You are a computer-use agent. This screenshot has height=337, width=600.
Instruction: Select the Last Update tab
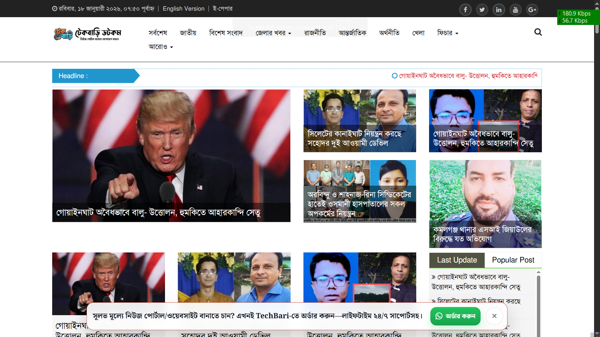(457, 260)
